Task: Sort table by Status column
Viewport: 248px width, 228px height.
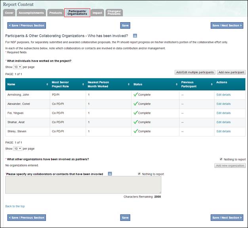Action: pos(173,84)
